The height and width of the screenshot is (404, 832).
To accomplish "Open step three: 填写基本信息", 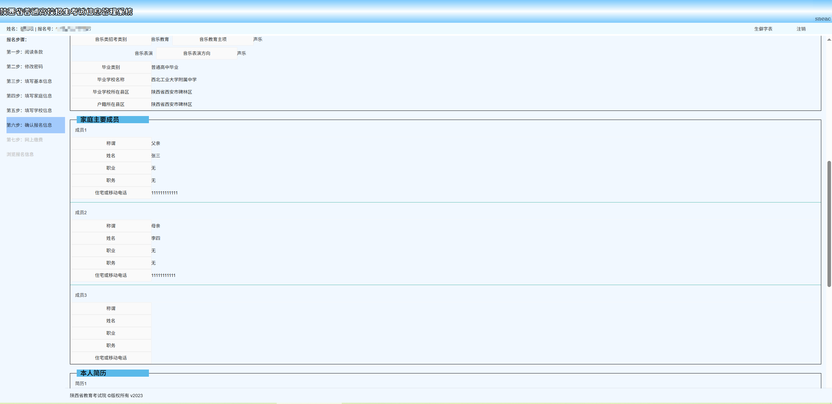I will pos(29,81).
